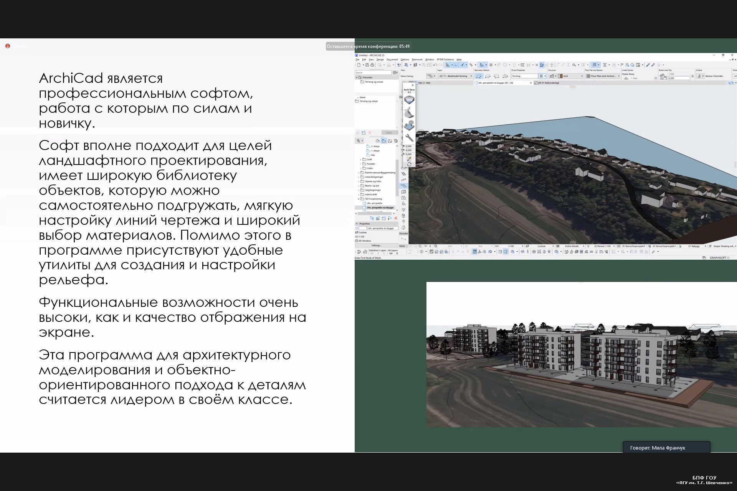The image size is (737, 491).
Task: Open the Teamwork menu
Action: (x=417, y=59)
